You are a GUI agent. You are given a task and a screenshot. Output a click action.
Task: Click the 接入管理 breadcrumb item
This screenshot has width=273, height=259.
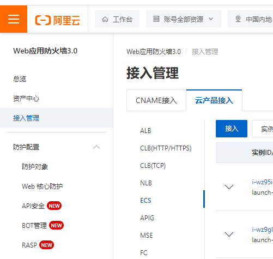pos(205,52)
